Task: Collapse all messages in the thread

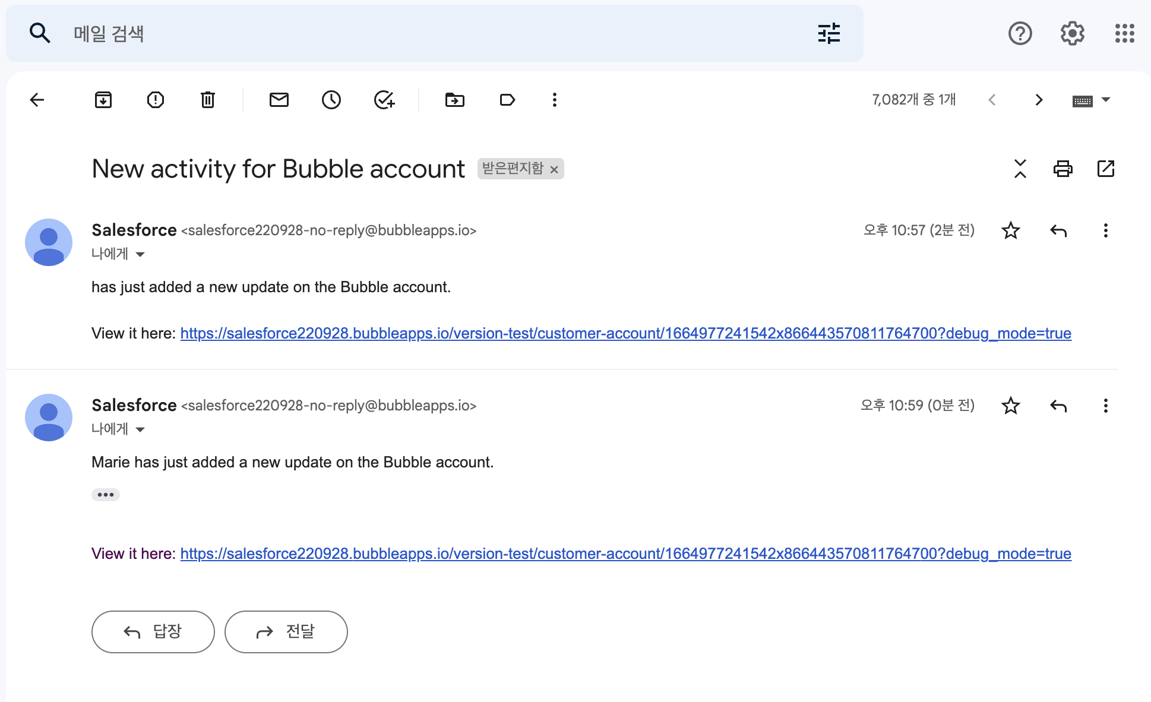Action: pos(1020,169)
